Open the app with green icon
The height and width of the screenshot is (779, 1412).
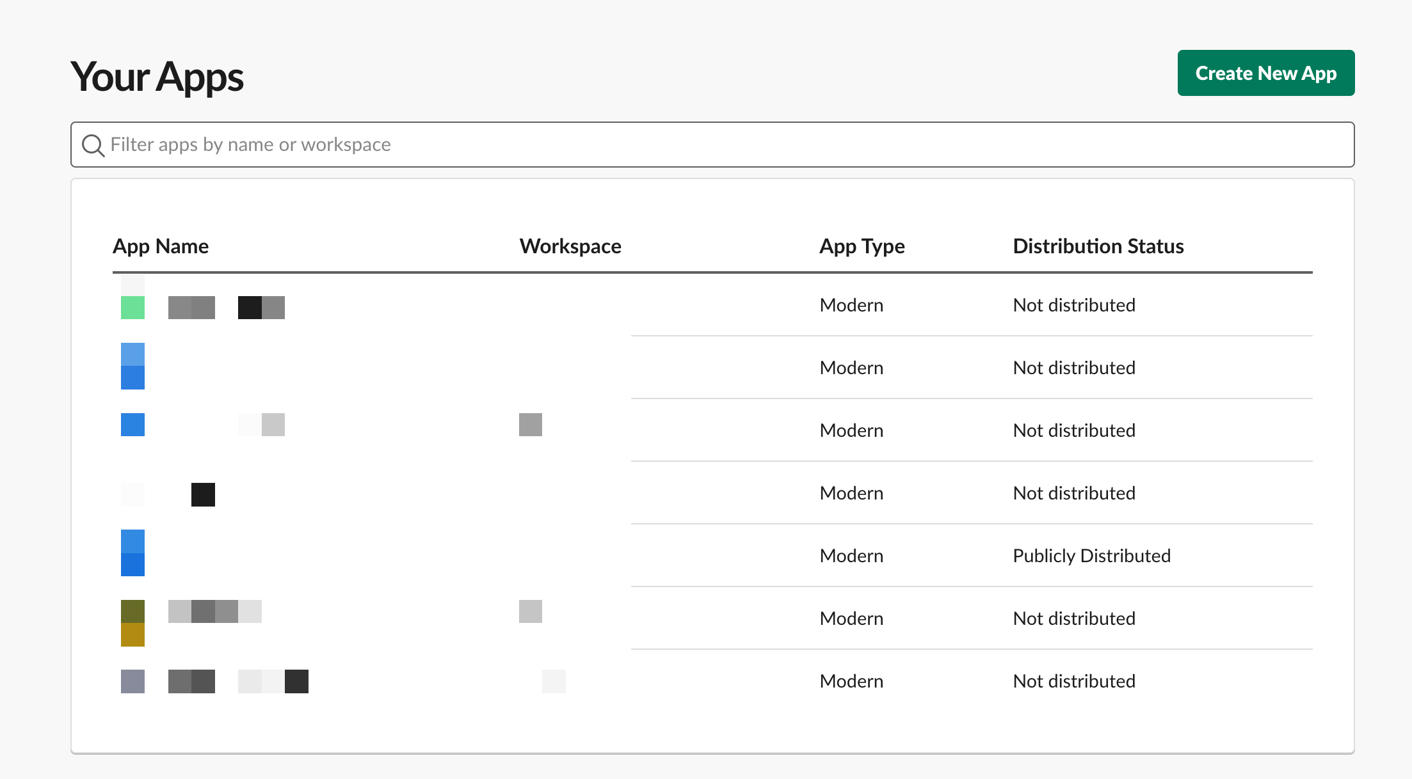tap(132, 307)
